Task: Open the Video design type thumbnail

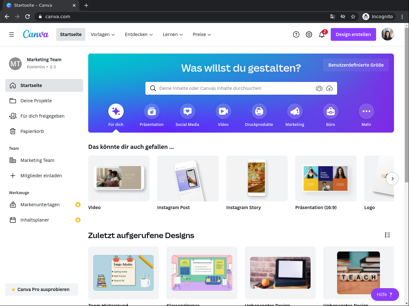Action: (119, 178)
